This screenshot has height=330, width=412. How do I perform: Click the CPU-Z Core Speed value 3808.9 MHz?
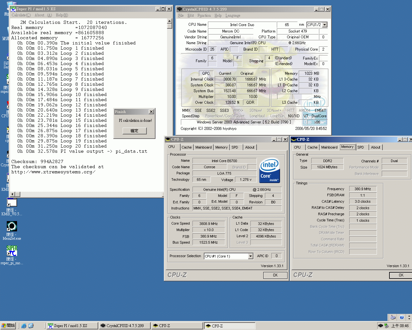click(x=208, y=224)
